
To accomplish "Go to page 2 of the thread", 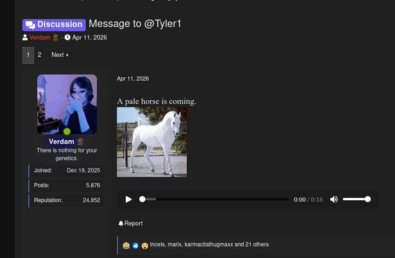I will point(40,55).
